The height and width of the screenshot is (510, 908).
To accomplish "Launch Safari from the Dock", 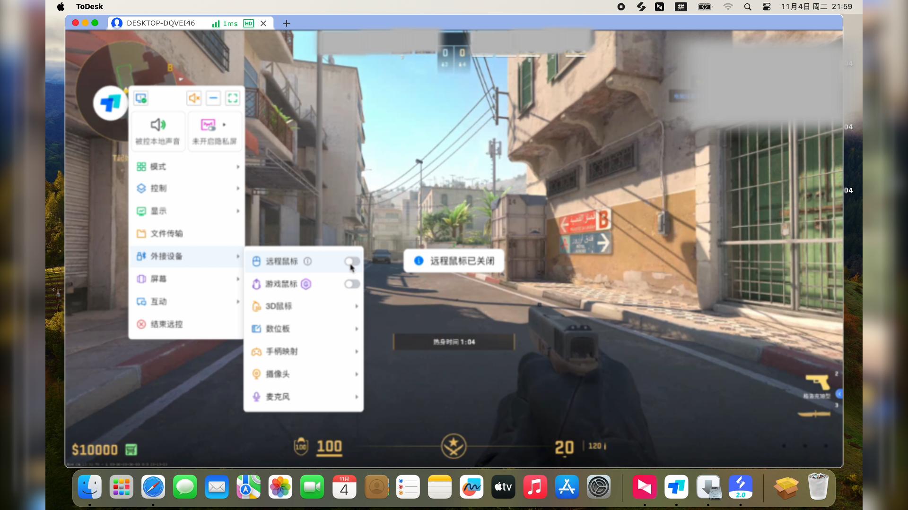I will coord(153,487).
